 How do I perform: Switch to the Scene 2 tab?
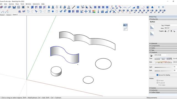(9, 15)
